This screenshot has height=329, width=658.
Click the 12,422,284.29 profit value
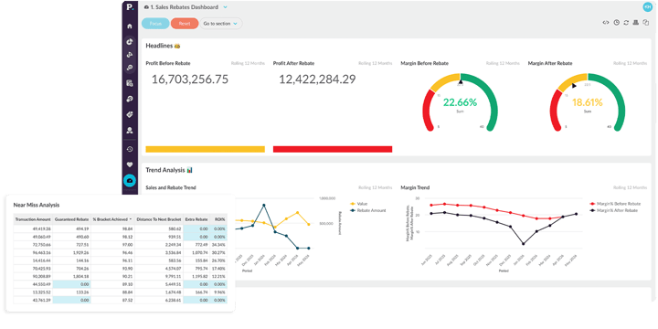point(317,80)
